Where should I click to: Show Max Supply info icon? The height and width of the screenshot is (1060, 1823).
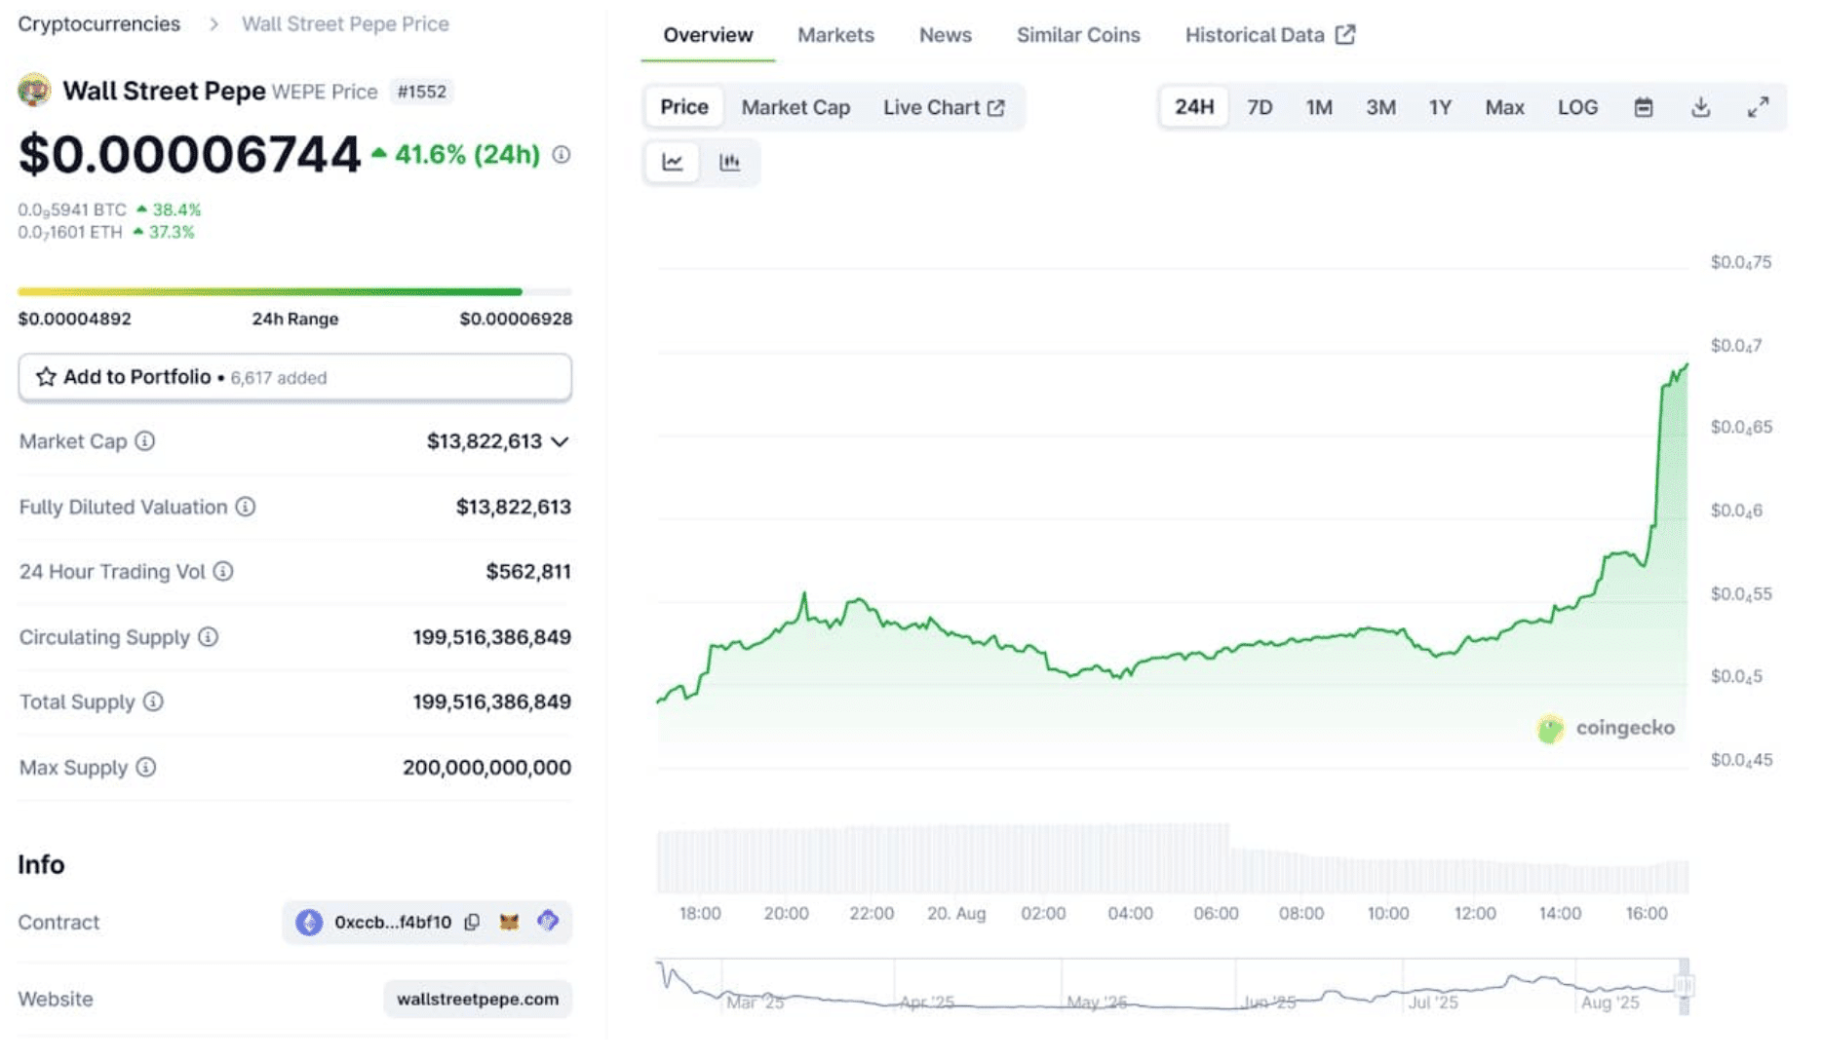pos(146,768)
